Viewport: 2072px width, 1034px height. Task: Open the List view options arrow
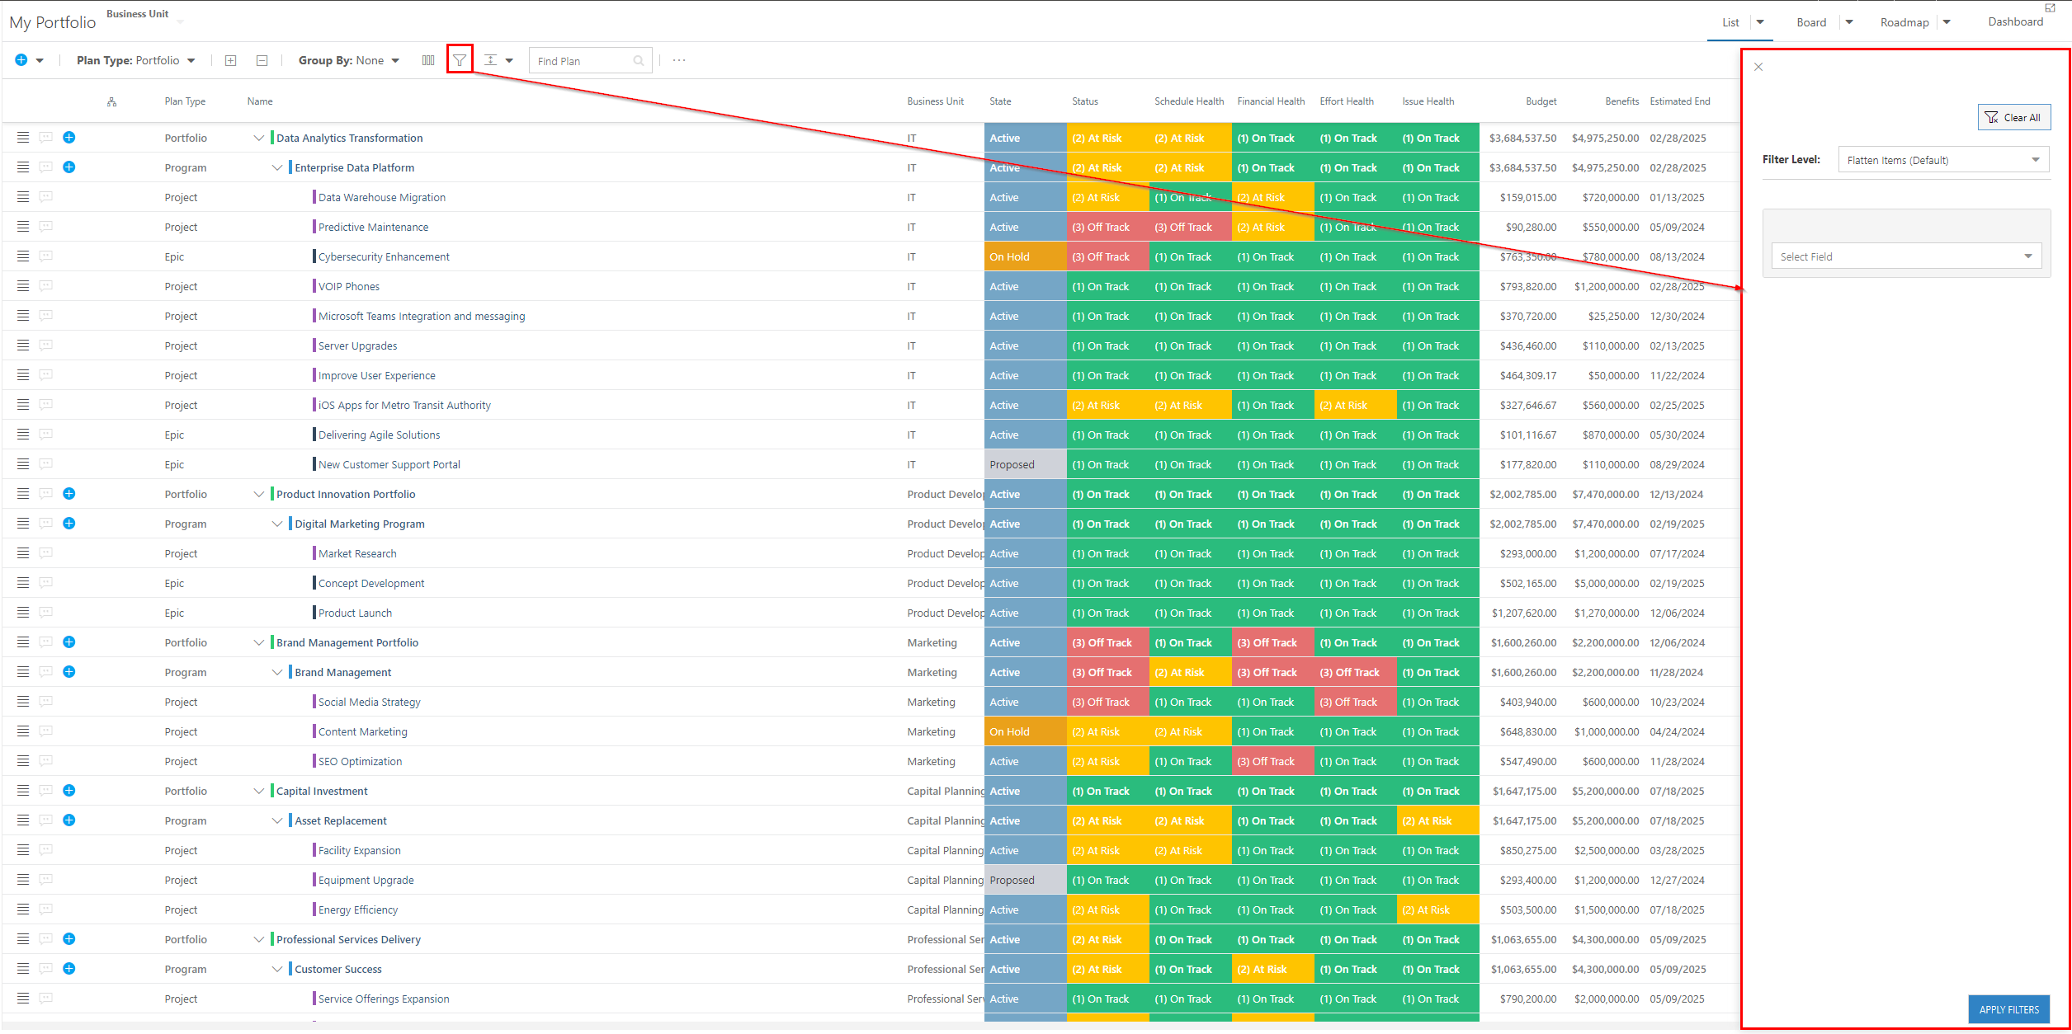[x=1760, y=22]
